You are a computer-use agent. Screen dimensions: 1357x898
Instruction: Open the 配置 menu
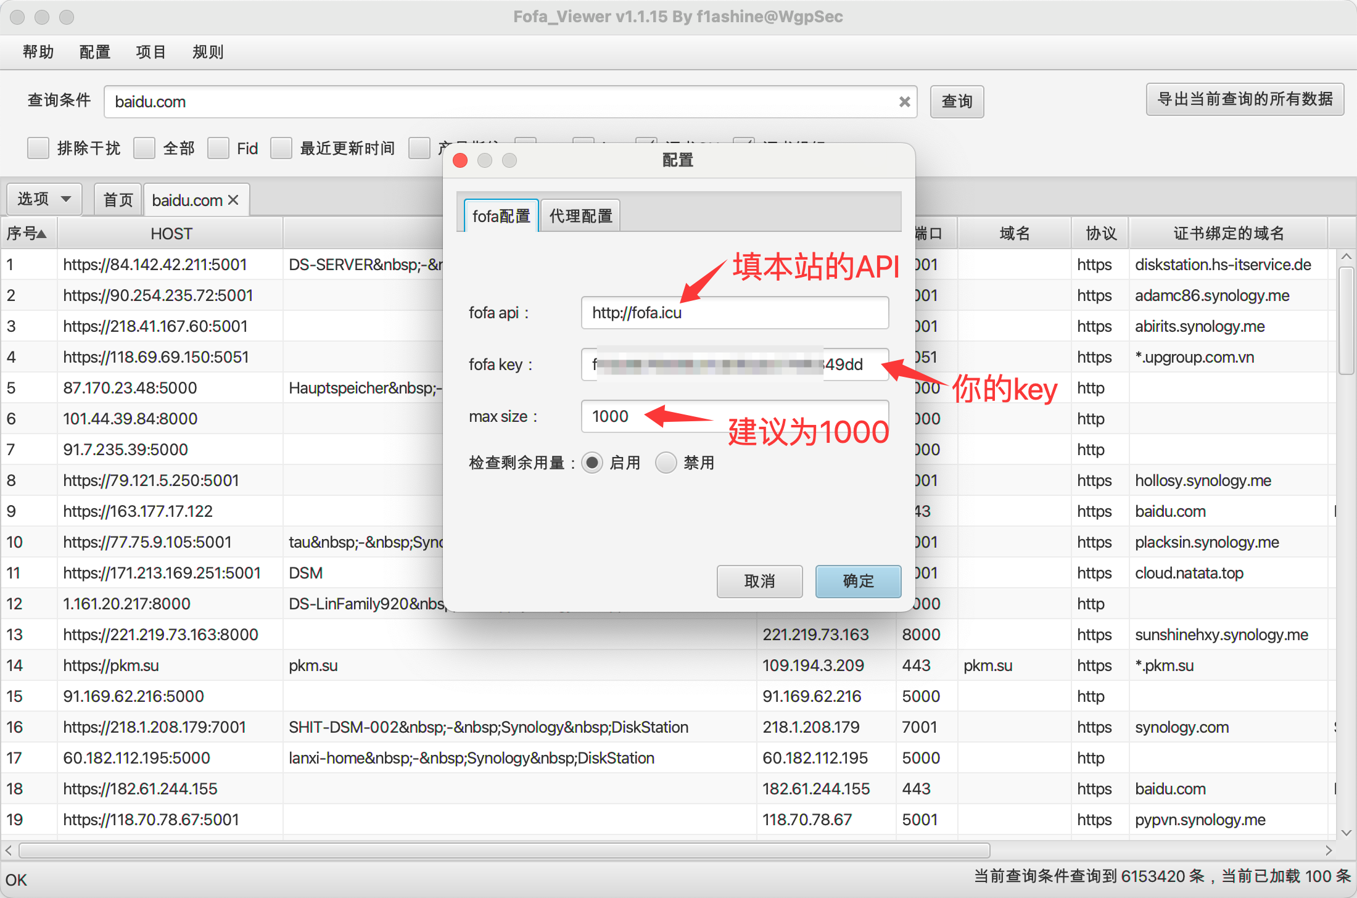click(x=94, y=52)
